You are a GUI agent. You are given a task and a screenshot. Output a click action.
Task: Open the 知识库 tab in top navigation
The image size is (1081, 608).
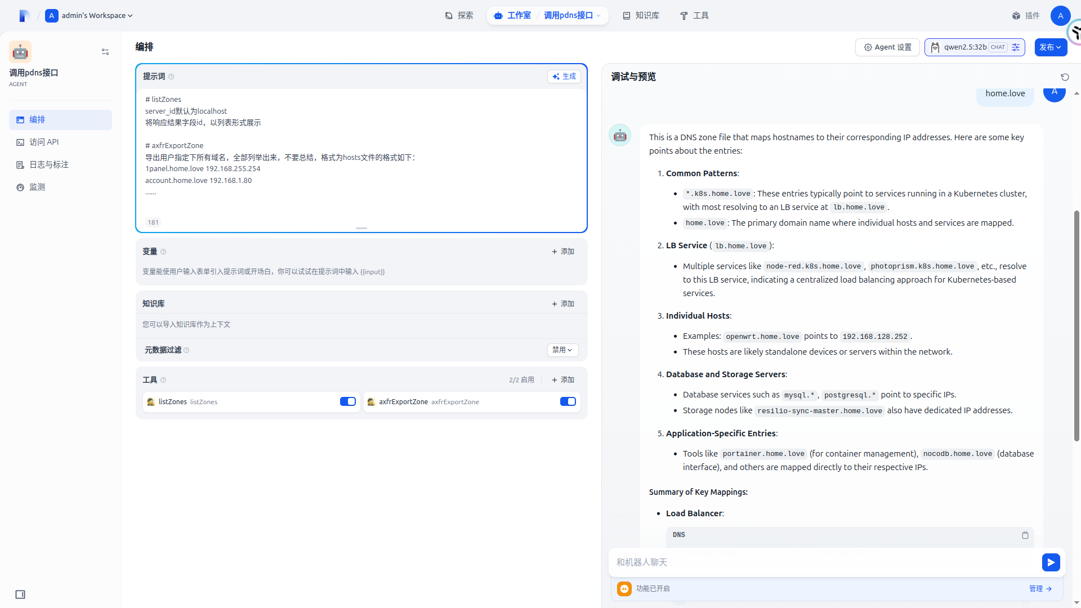(x=641, y=16)
